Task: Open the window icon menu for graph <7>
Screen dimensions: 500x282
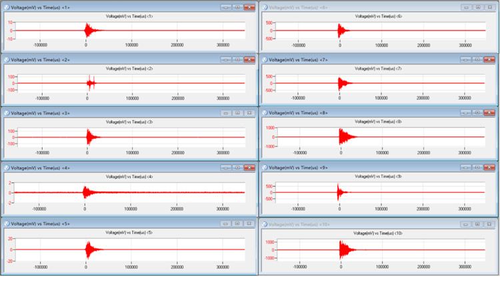Action: coord(266,60)
